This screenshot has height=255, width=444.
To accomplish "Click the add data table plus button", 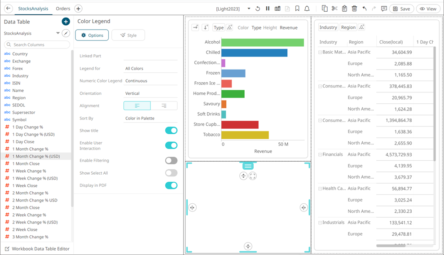I will (x=66, y=22).
